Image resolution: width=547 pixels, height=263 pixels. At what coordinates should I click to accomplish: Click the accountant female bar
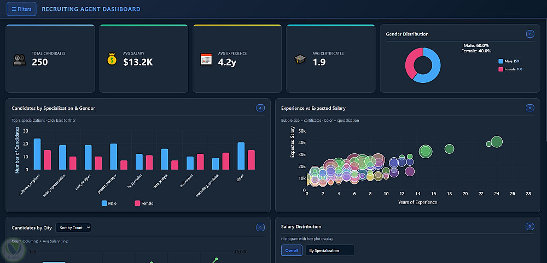[x=200, y=162]
